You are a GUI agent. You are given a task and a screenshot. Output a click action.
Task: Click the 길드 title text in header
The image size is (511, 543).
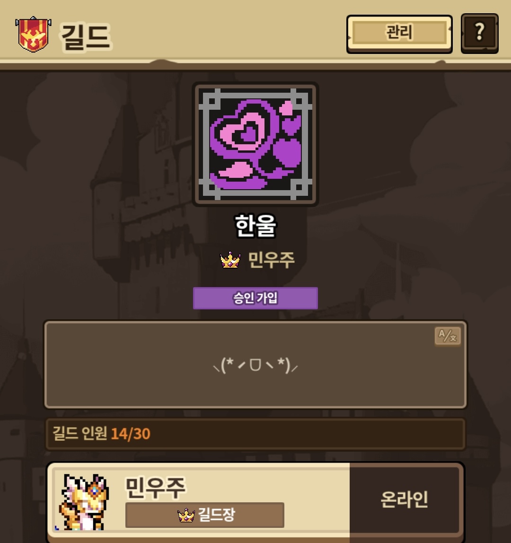pyautogui.click(x=86, y=37)
